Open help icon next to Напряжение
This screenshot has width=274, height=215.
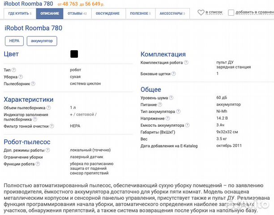(x=167, y=118)
